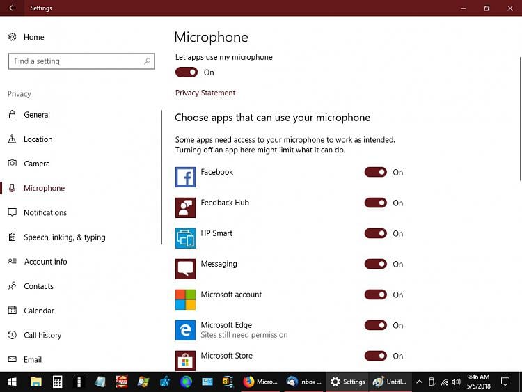Disable Microsoft account microphone access
Image resolution: width=522 pixels, height=392 pixels.
point(376,295)
